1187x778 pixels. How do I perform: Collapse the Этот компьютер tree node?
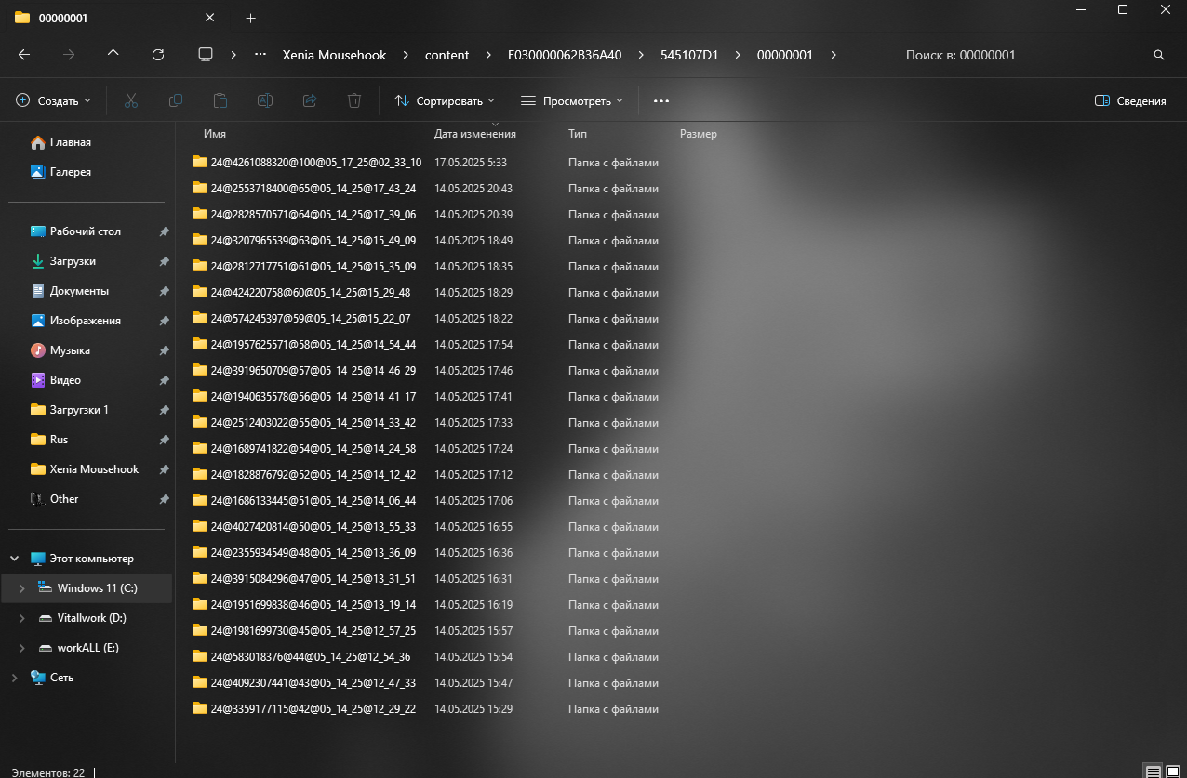point(14,559)
